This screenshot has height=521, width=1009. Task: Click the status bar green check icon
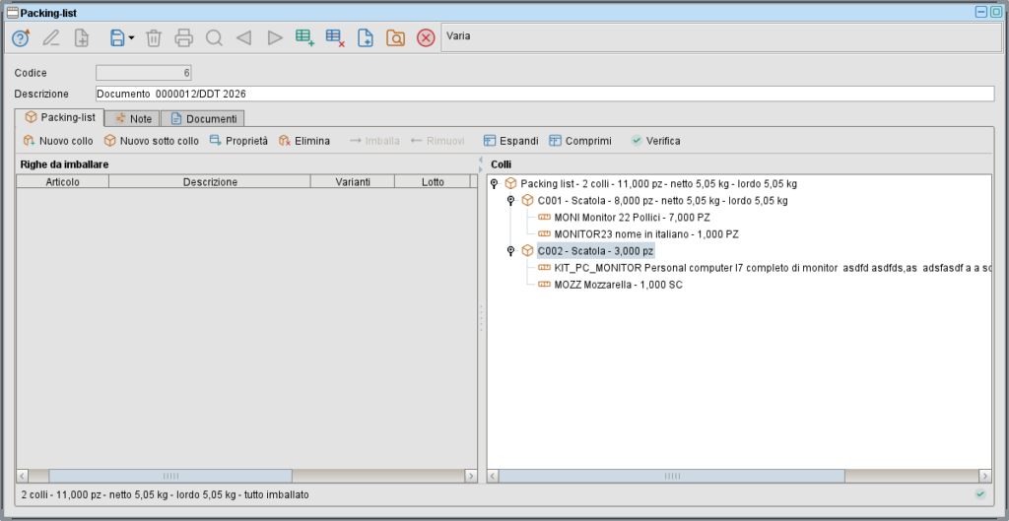(980, 494)
